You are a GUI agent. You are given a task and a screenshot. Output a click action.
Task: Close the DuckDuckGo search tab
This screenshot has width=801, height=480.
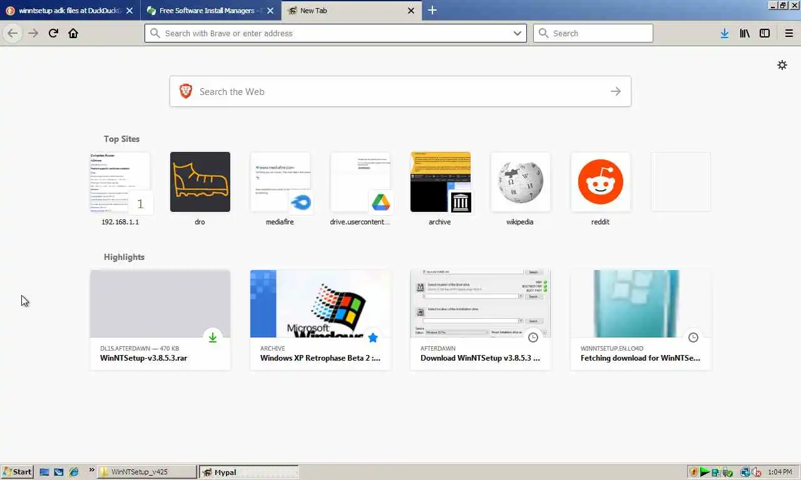pos(130,11)
